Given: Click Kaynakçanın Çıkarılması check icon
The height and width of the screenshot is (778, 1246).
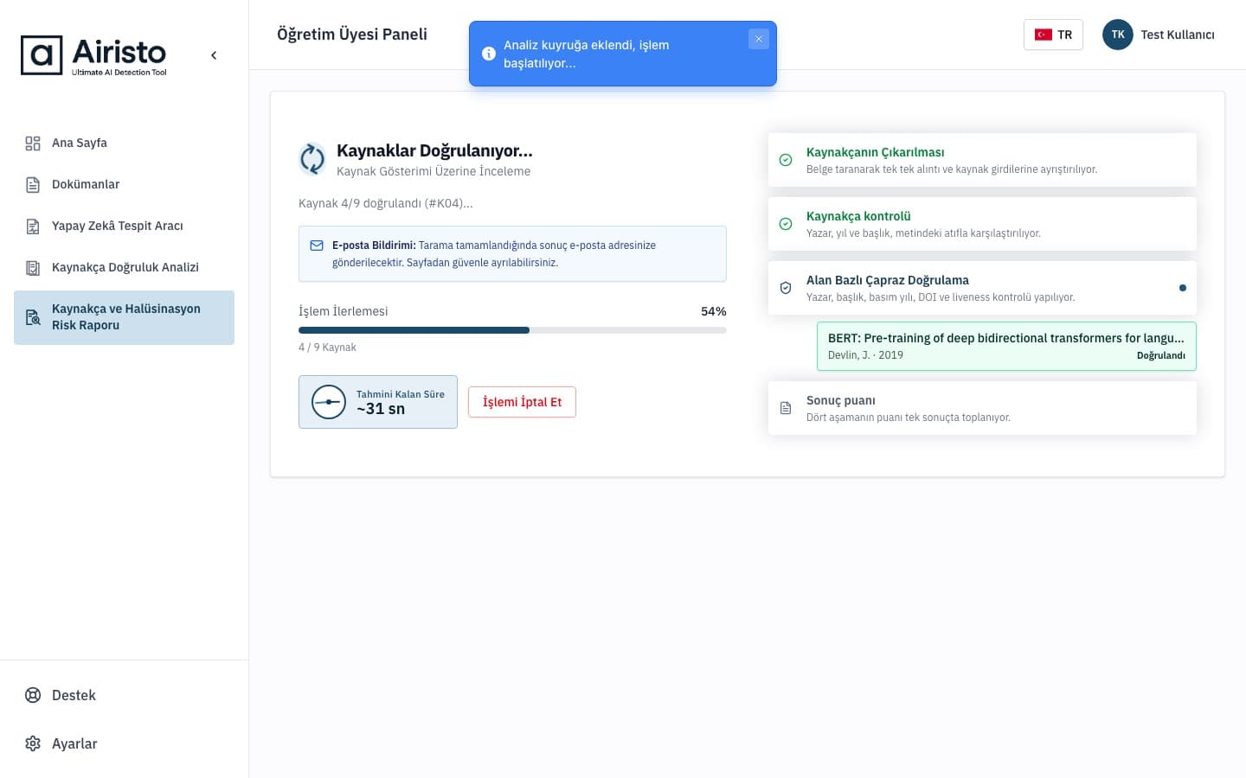Looking at the screenshot, I should pos(786,160).
